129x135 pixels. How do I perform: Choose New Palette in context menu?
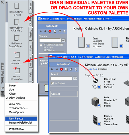point(21,119)
